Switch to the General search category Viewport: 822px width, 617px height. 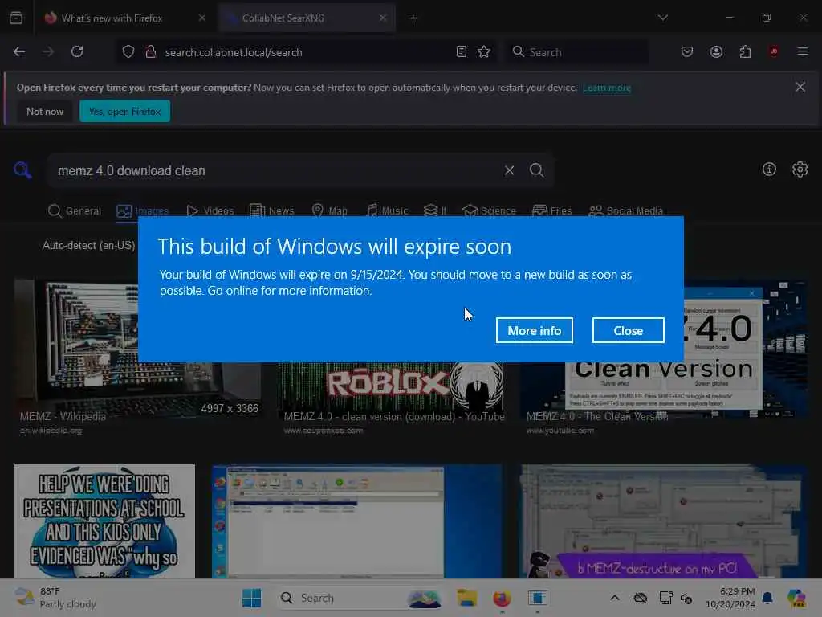[x=75, y=211]
